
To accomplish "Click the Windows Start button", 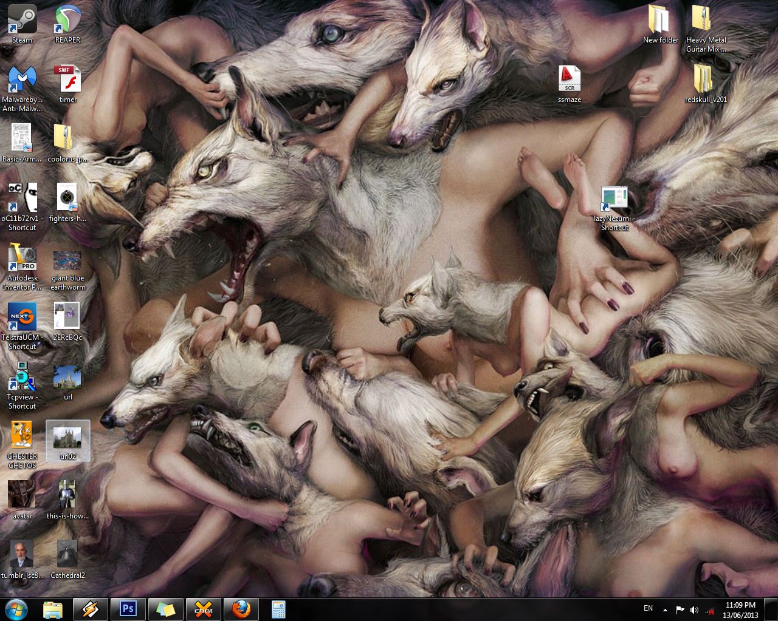I will [16, 609].
